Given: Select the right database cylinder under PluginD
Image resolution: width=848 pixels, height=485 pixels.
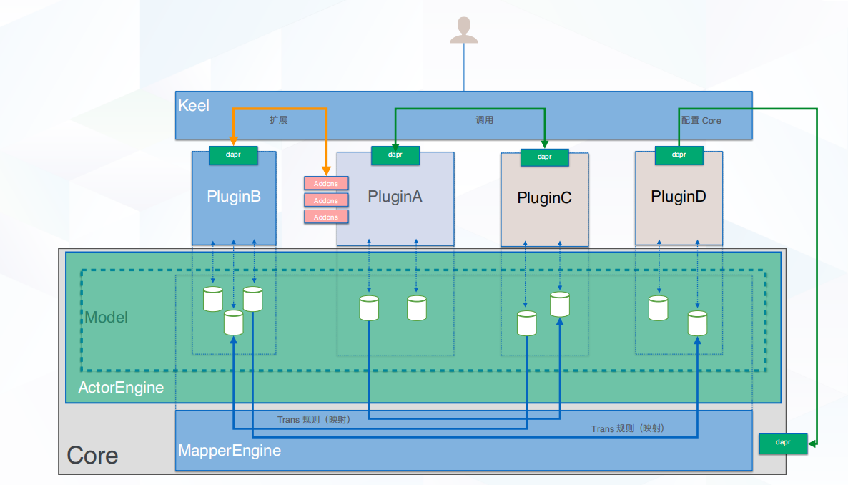Looking at the screenshot, I should point(697,323).
